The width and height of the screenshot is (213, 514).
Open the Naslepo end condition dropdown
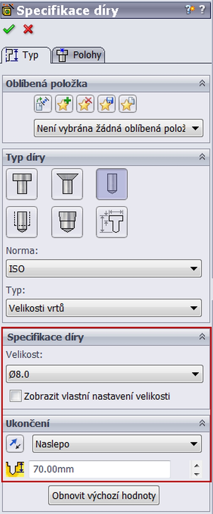[x=117, y=444]
